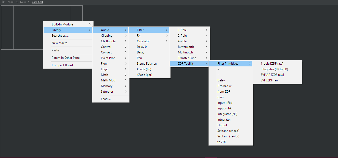Insert Delay from ZDF Toolkit menu

click(231, 80)
